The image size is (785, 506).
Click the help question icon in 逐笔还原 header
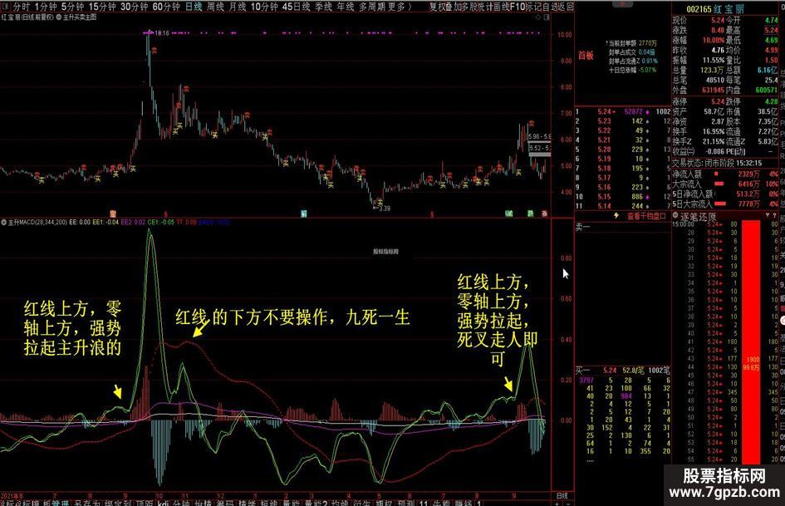coord(775,215)
